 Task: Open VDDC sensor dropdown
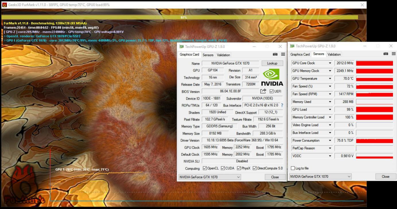click(330, 156)
